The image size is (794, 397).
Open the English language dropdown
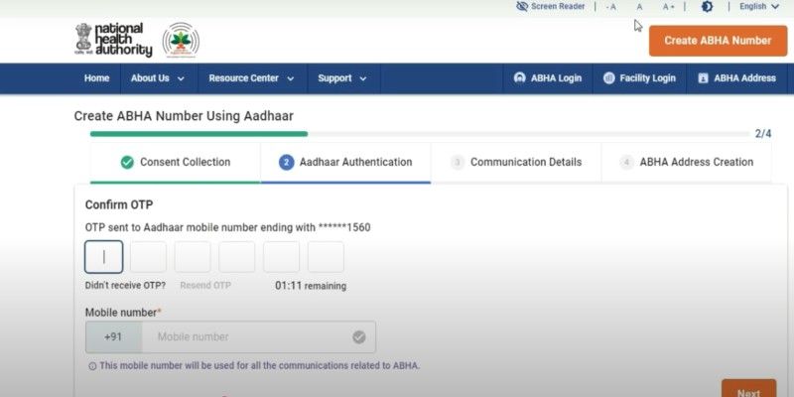(x=759, y=7)
